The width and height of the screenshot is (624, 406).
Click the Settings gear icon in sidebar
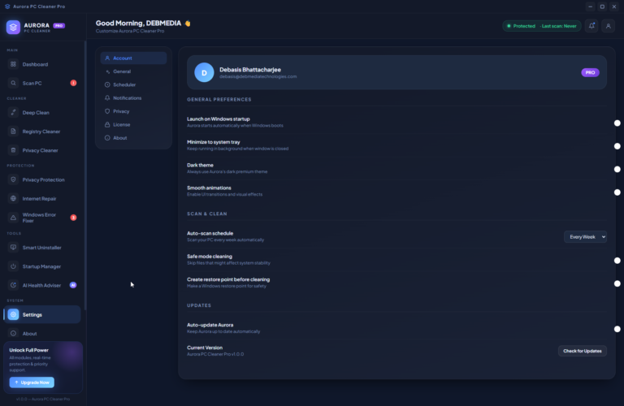[x=13, y=314]
